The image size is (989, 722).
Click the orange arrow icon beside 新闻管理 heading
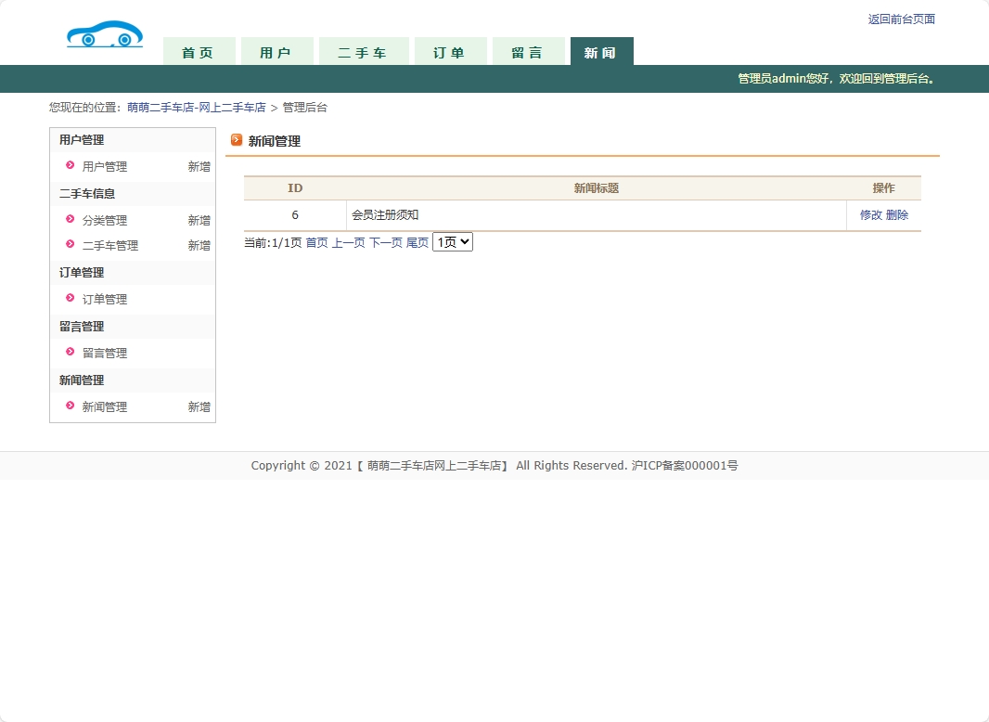point(237,140)
